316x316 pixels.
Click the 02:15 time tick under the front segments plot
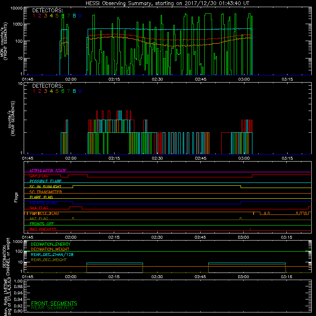114,79
